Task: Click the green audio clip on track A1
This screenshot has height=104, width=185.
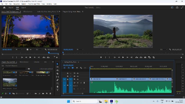Action: point(131,87)
